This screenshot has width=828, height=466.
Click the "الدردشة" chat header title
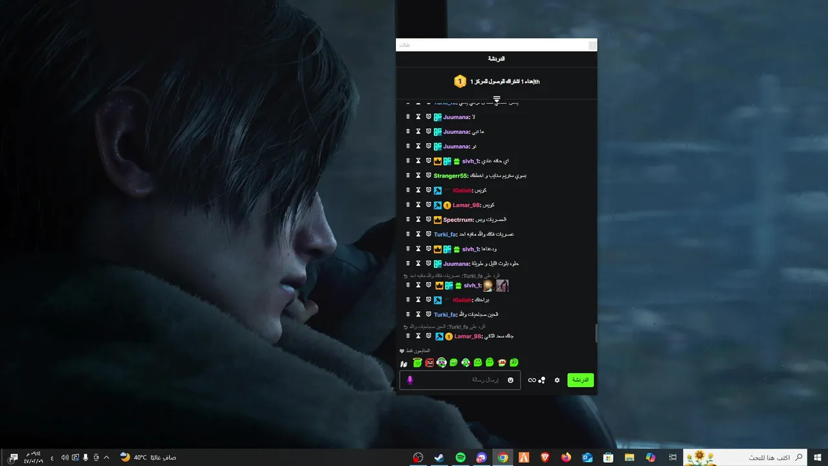coord(497,59)
